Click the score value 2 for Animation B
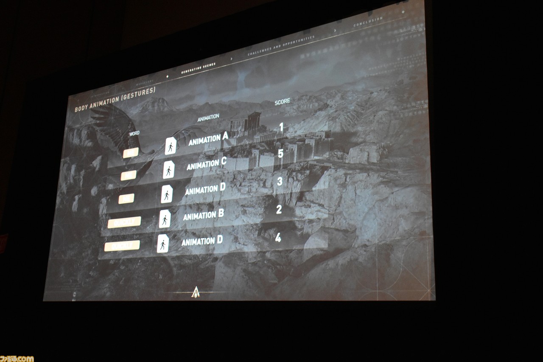This screenshot has height=362, width=543. (x=279, y=209)
